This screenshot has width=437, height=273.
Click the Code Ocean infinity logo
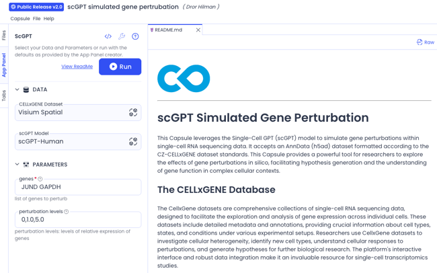click(x=184, y=79)
